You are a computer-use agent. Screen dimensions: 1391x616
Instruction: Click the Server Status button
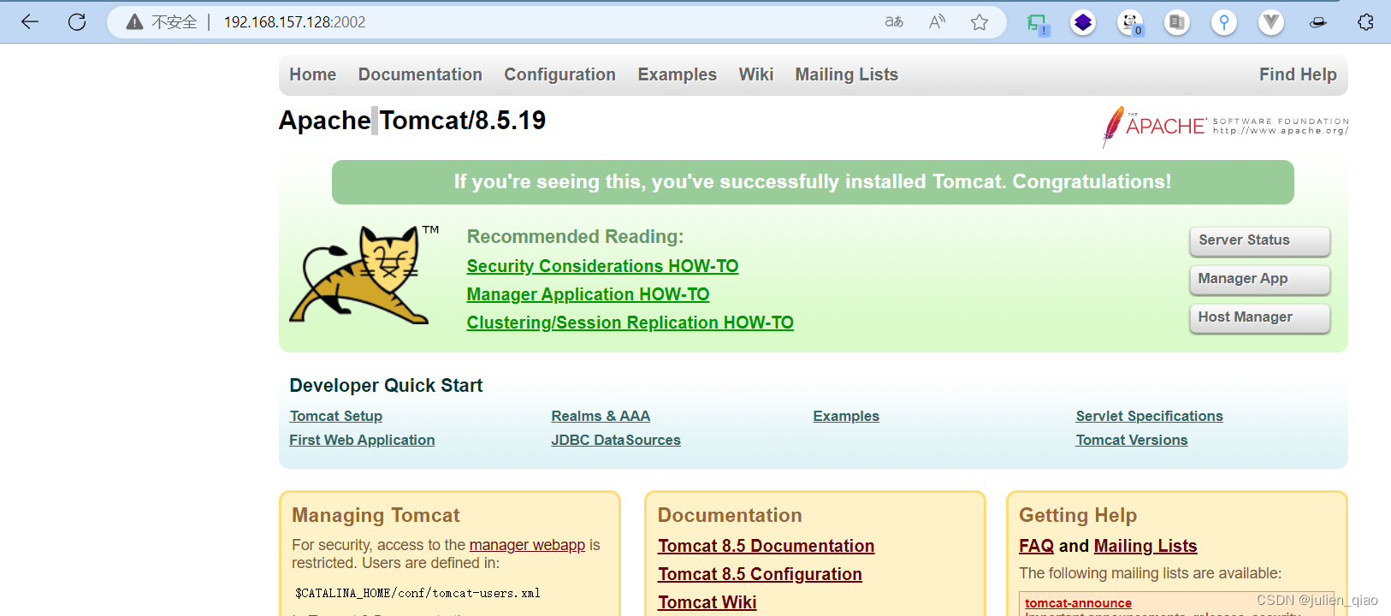1259,240
